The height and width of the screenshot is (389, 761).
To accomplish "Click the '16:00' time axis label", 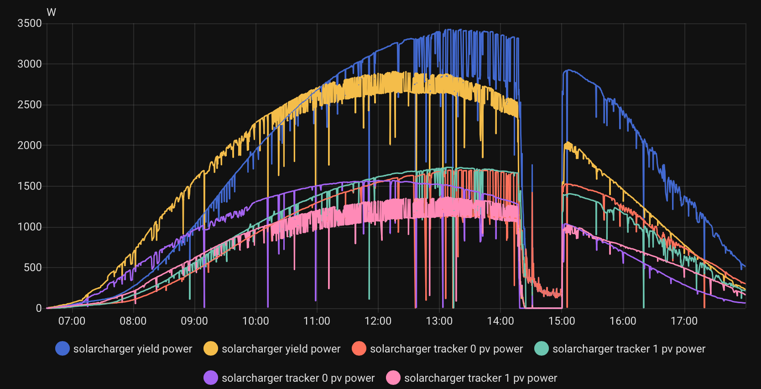I will 623,321.
